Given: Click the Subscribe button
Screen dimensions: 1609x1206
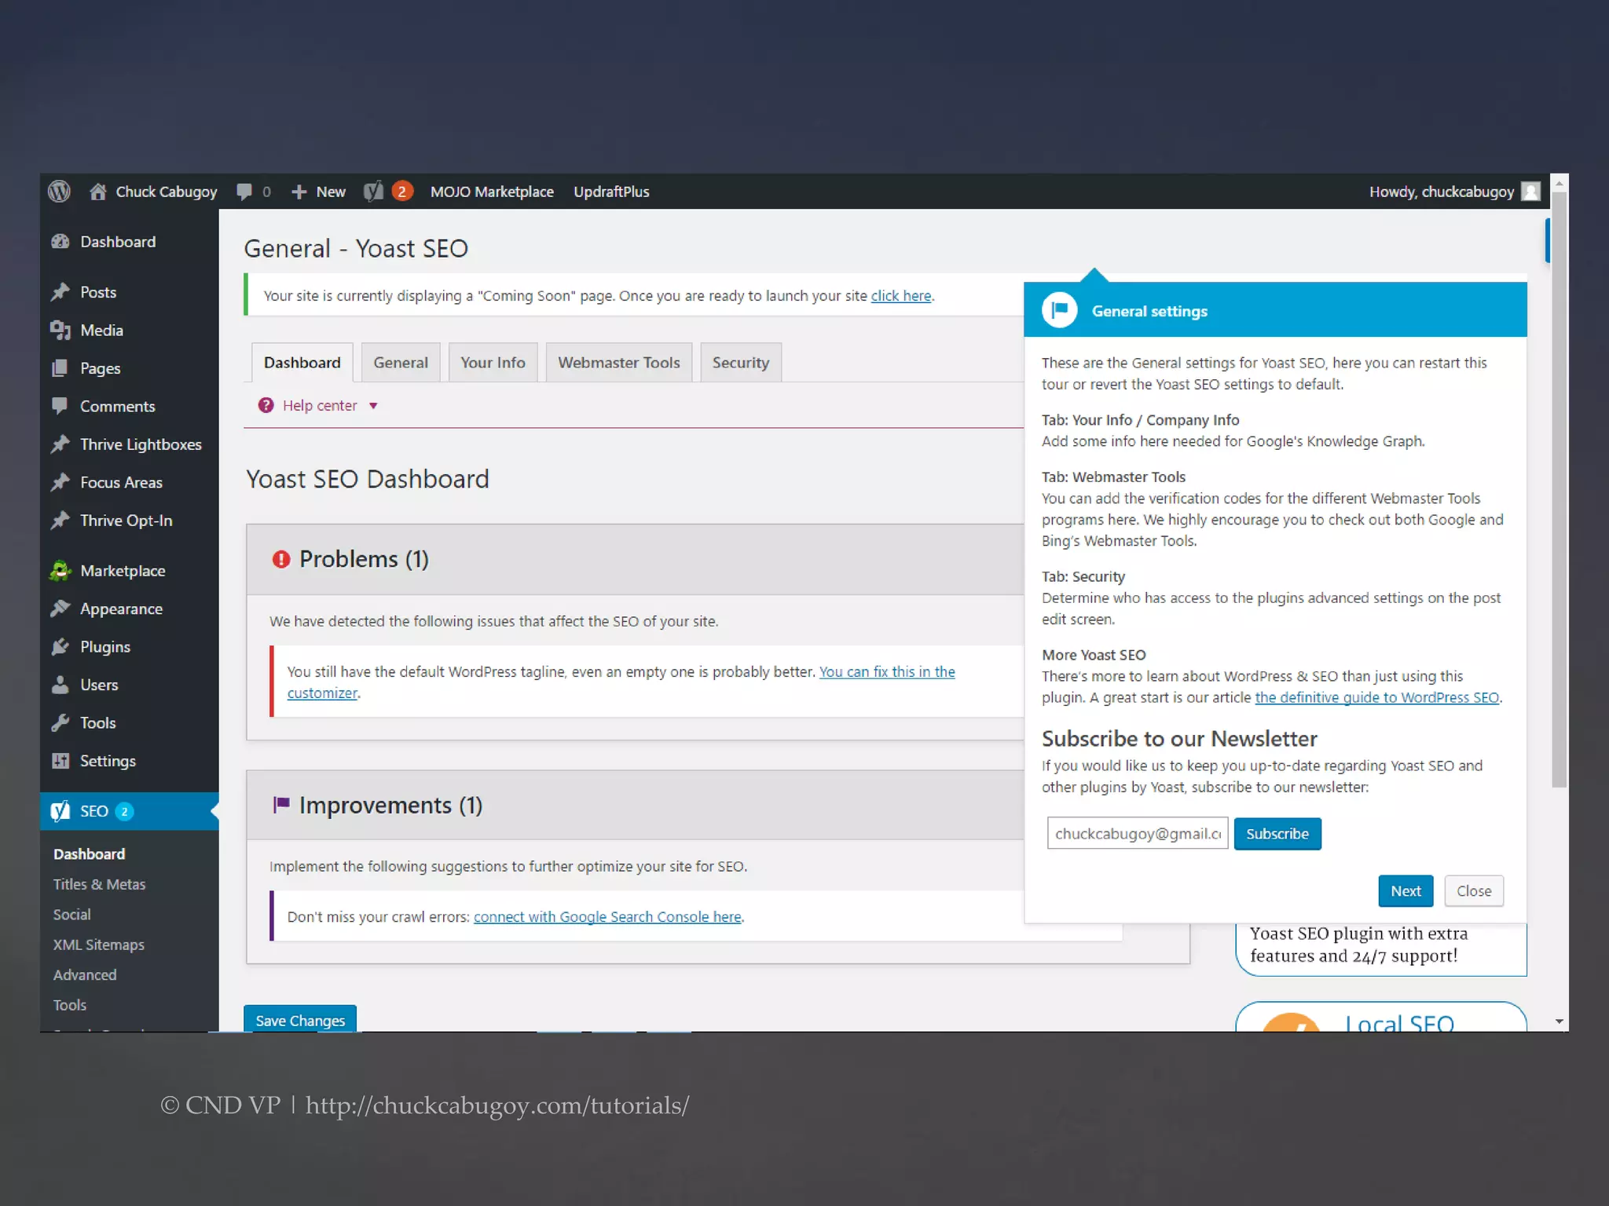Looking at the screenshot, I should click(x=1277, y=834).
